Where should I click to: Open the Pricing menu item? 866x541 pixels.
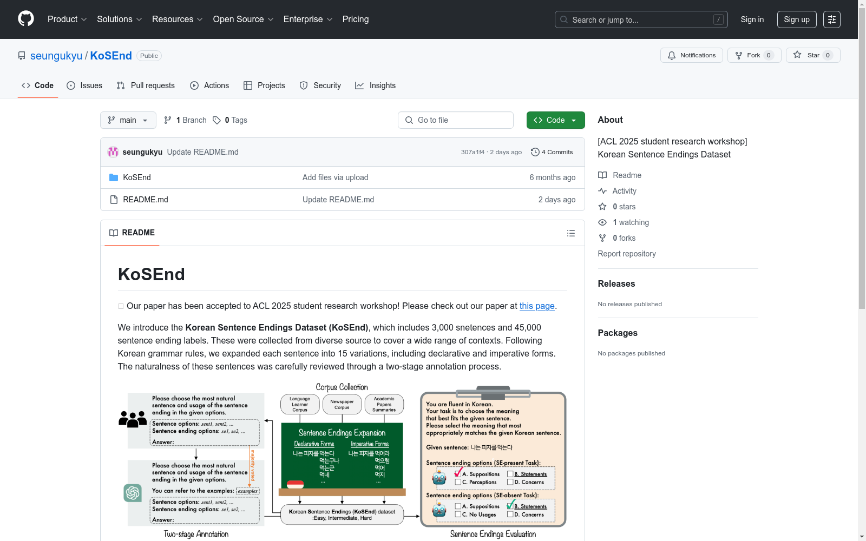coord(356,19)
